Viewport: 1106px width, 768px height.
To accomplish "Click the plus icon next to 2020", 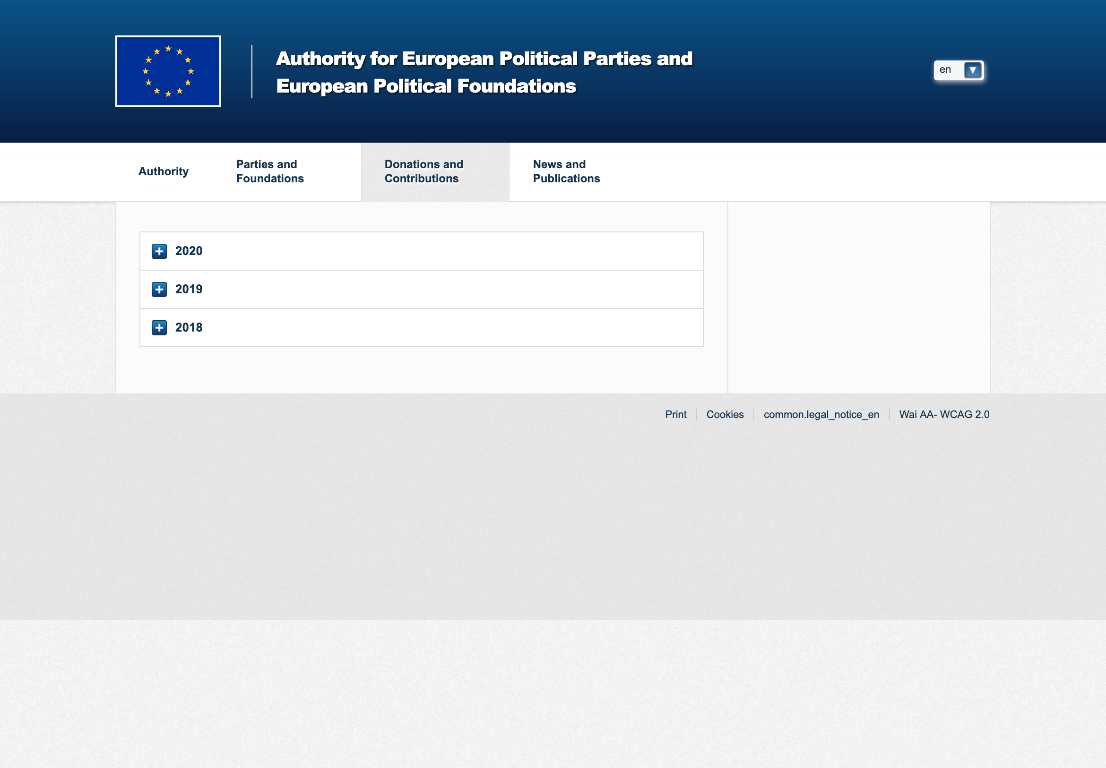I will [159, 251].
